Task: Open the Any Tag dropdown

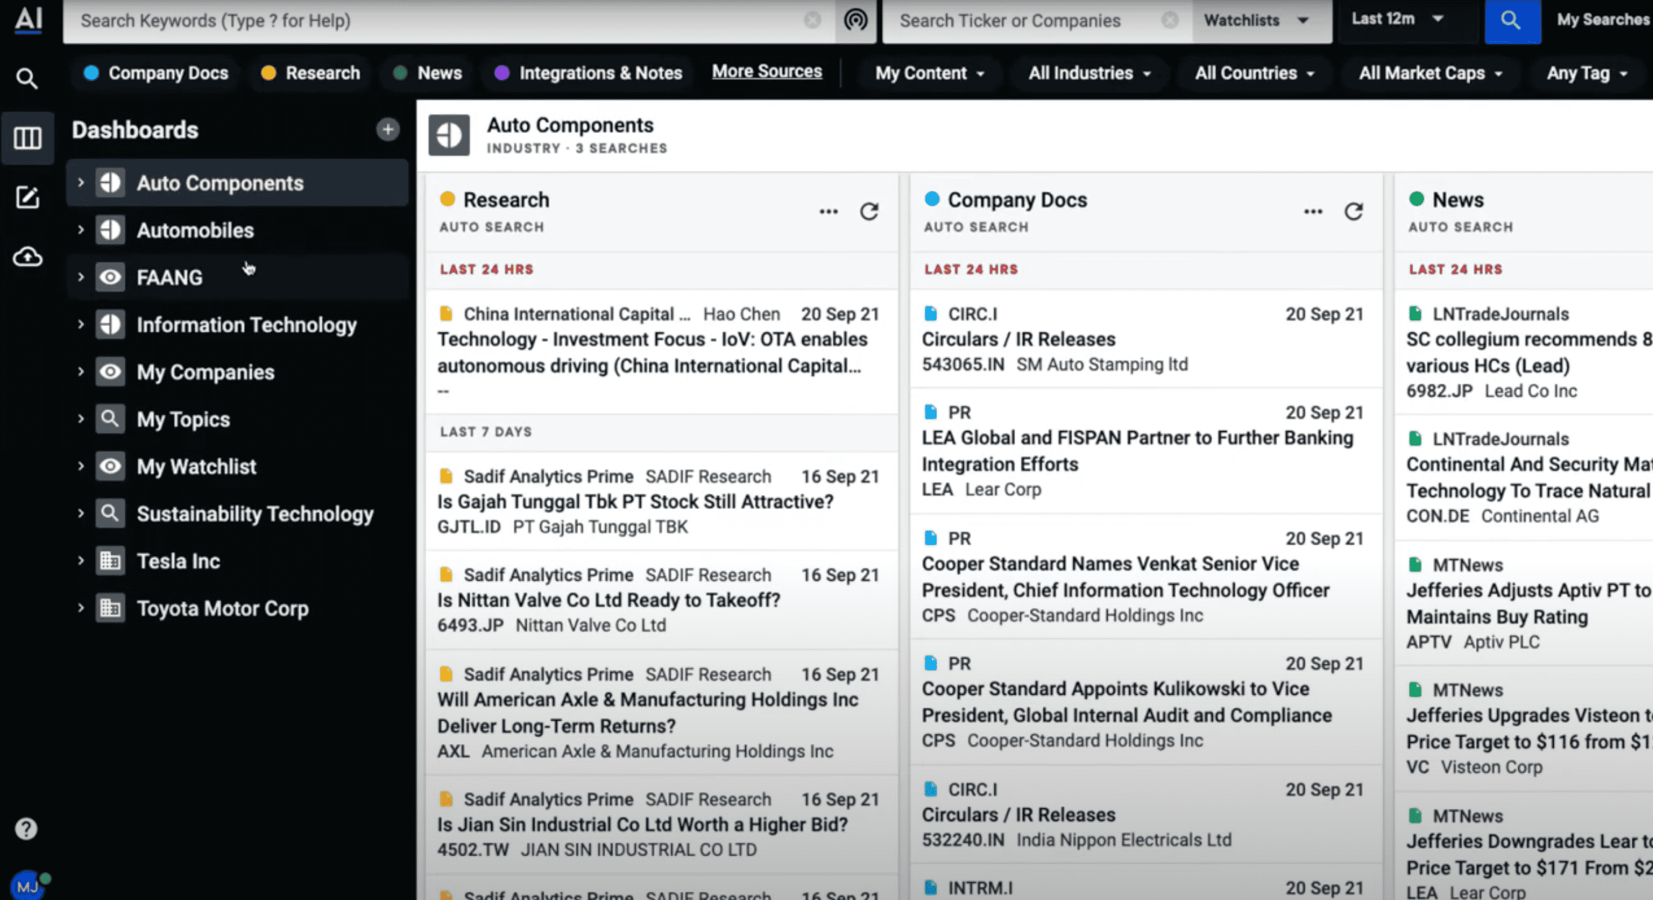Action: click(x=1586, y=73)
